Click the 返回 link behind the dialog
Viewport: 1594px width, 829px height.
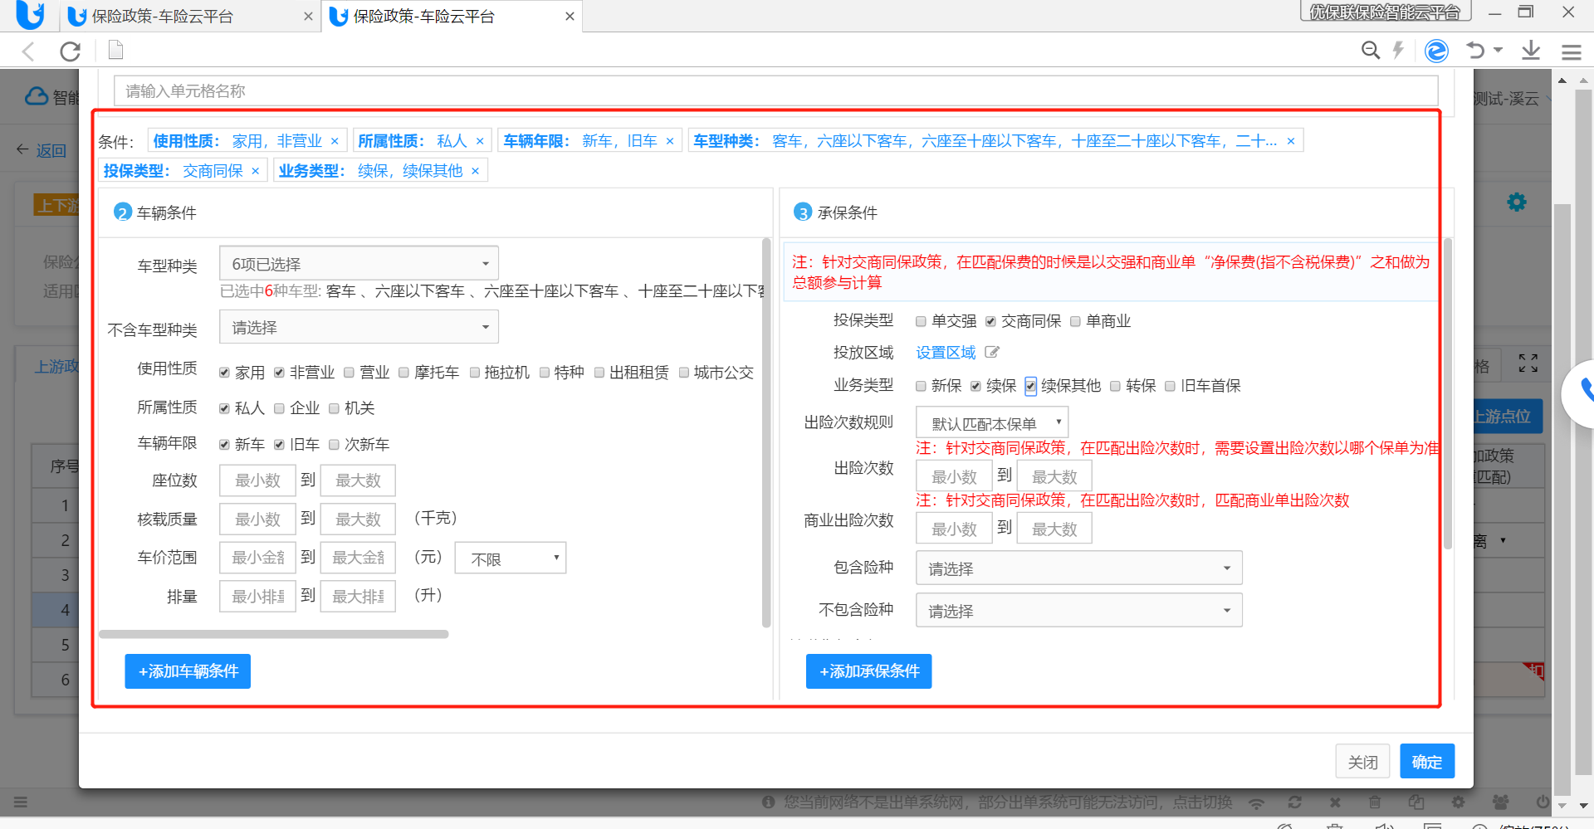[x=42, y=150]
